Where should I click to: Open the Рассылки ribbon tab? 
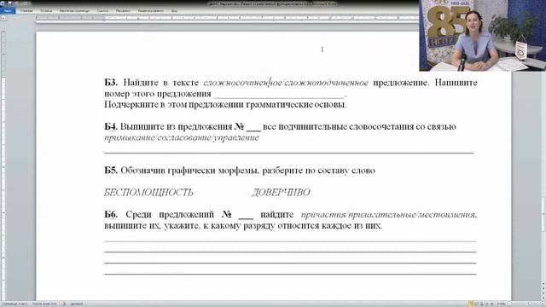click(x=123, y=11)
